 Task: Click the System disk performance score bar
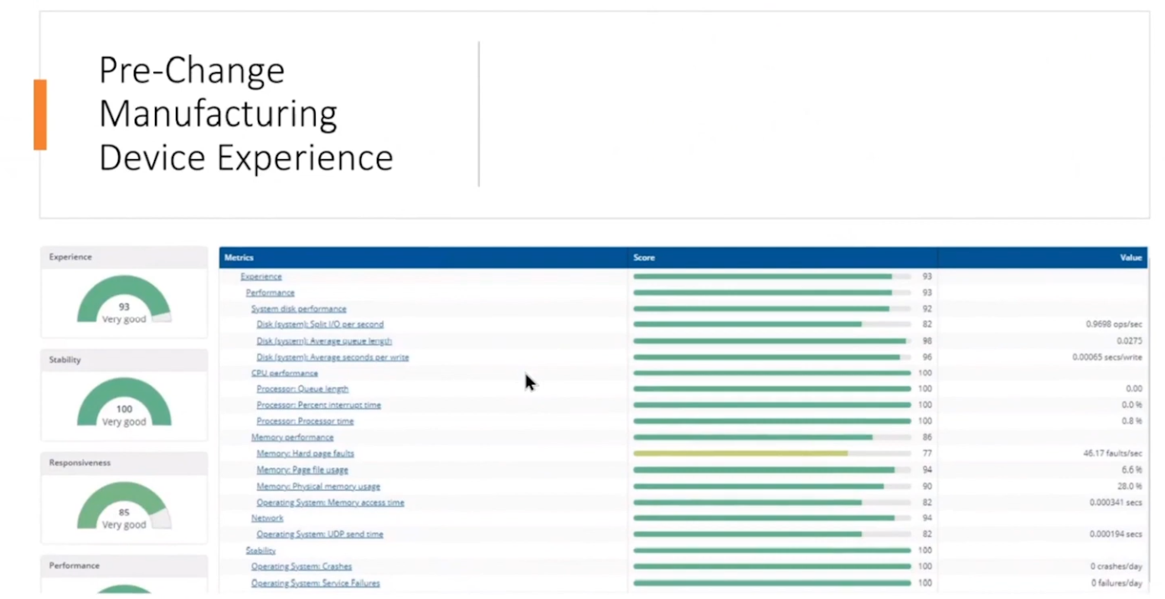click(761, 308)
